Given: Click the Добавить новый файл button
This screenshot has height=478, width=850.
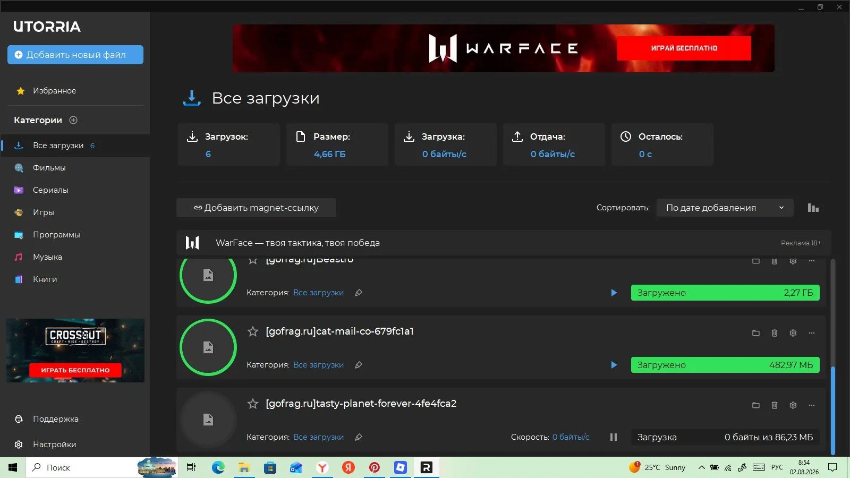Looking at the screenshot, I should [75, 55].
